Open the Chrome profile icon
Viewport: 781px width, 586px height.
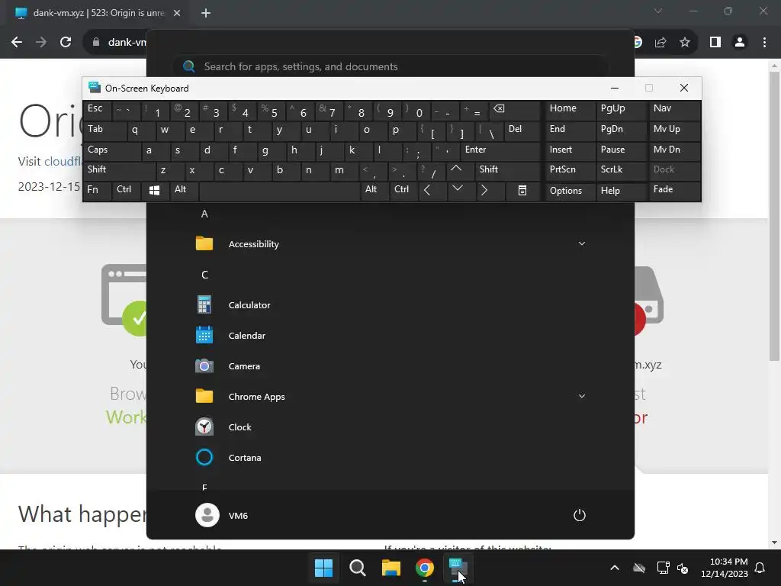coord(740,43)
